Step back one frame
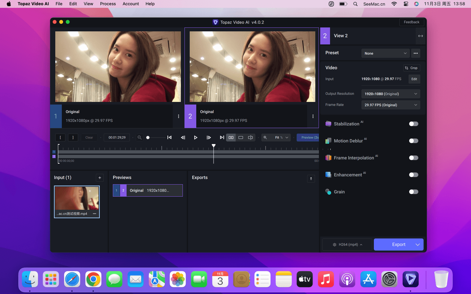Viewport: 471px width, 294px height. 183,138
